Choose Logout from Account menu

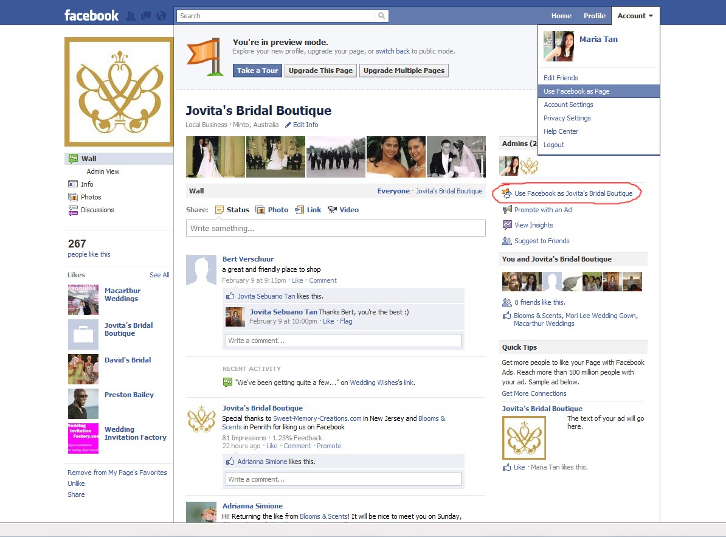[554, 145]
